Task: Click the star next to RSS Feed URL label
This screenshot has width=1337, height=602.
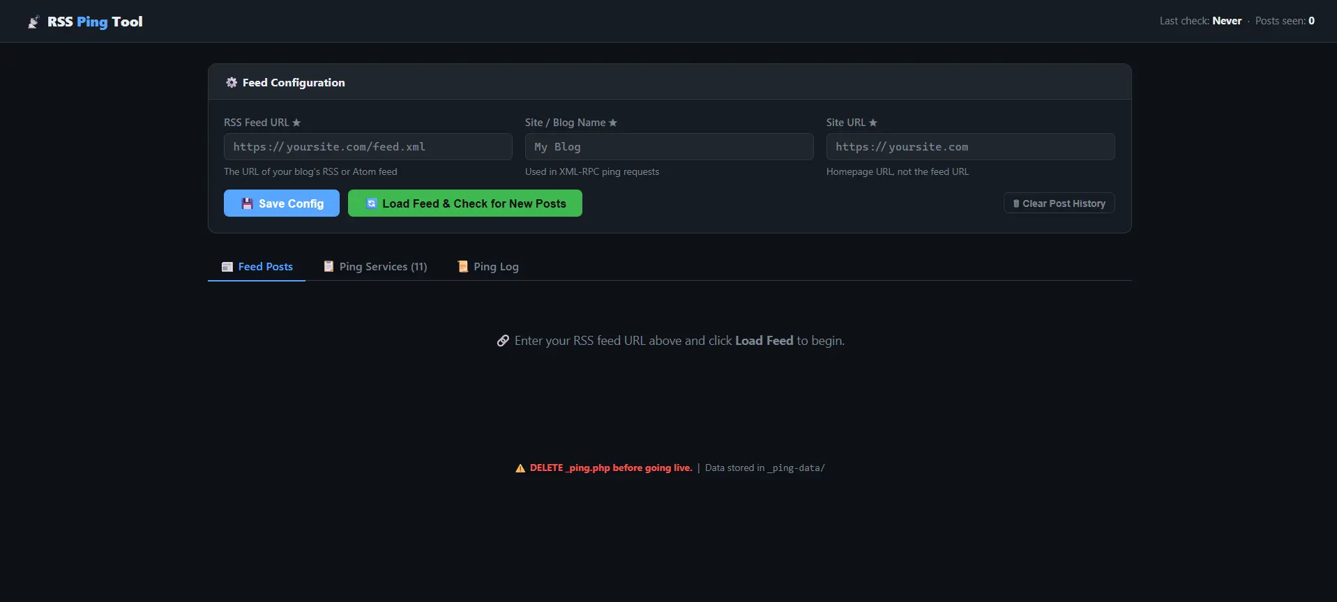Action: (296, 123)
